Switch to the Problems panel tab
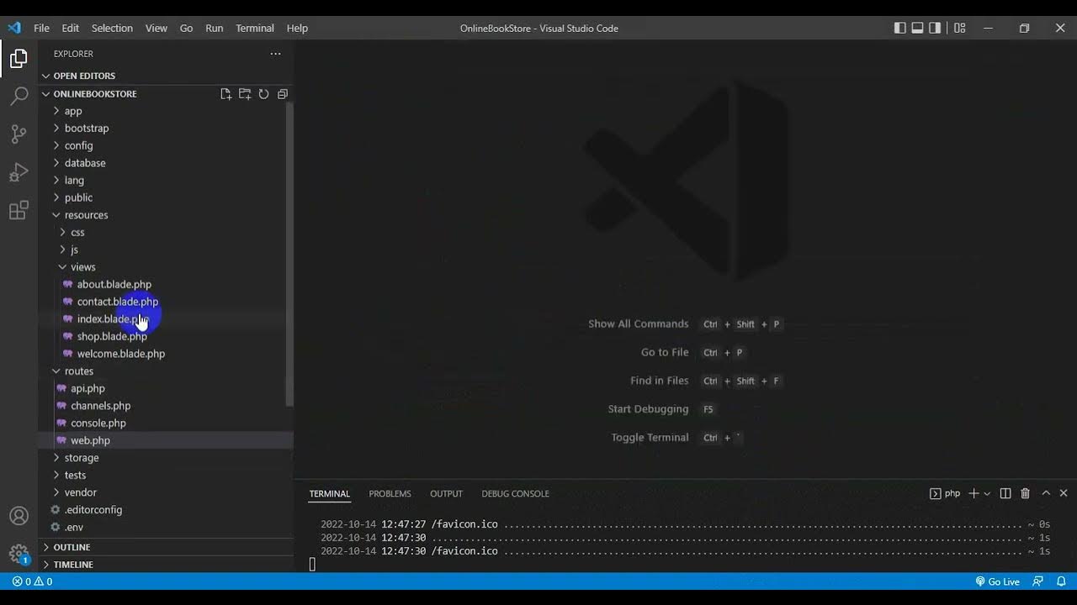Viewport: 1077px width, 605px height. (390, 493)
